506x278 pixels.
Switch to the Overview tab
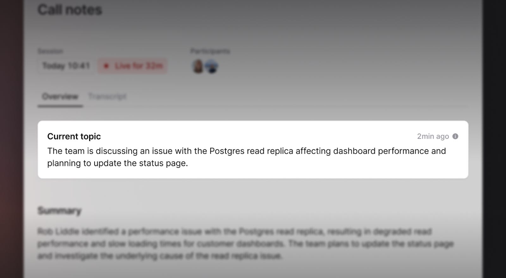[60, 96]
